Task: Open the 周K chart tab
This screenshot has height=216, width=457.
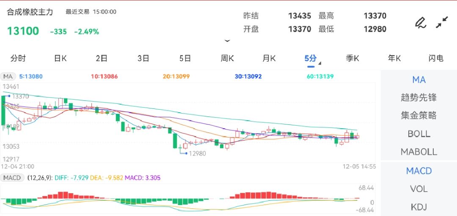Action: click(227, 59)
